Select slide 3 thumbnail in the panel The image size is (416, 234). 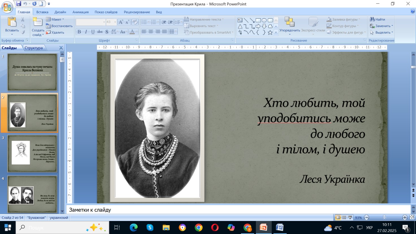pyautogui.click(x=32, y=153)
